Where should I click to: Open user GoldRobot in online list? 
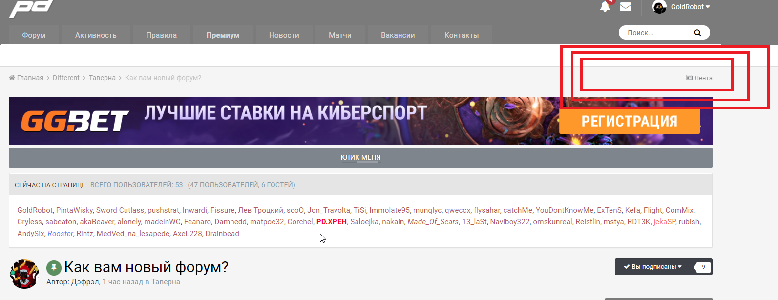point(35,210)
